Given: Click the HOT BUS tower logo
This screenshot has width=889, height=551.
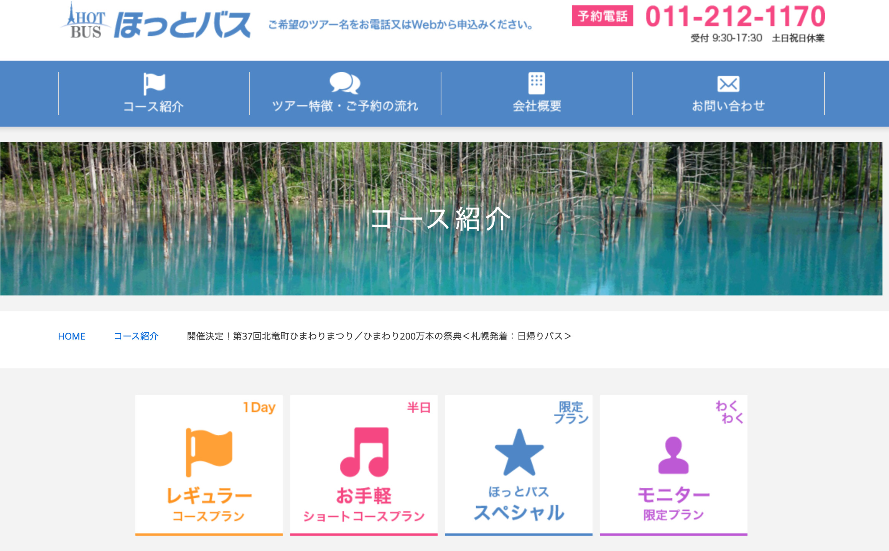Looking at the screenshot, I should tap(86, 21).
